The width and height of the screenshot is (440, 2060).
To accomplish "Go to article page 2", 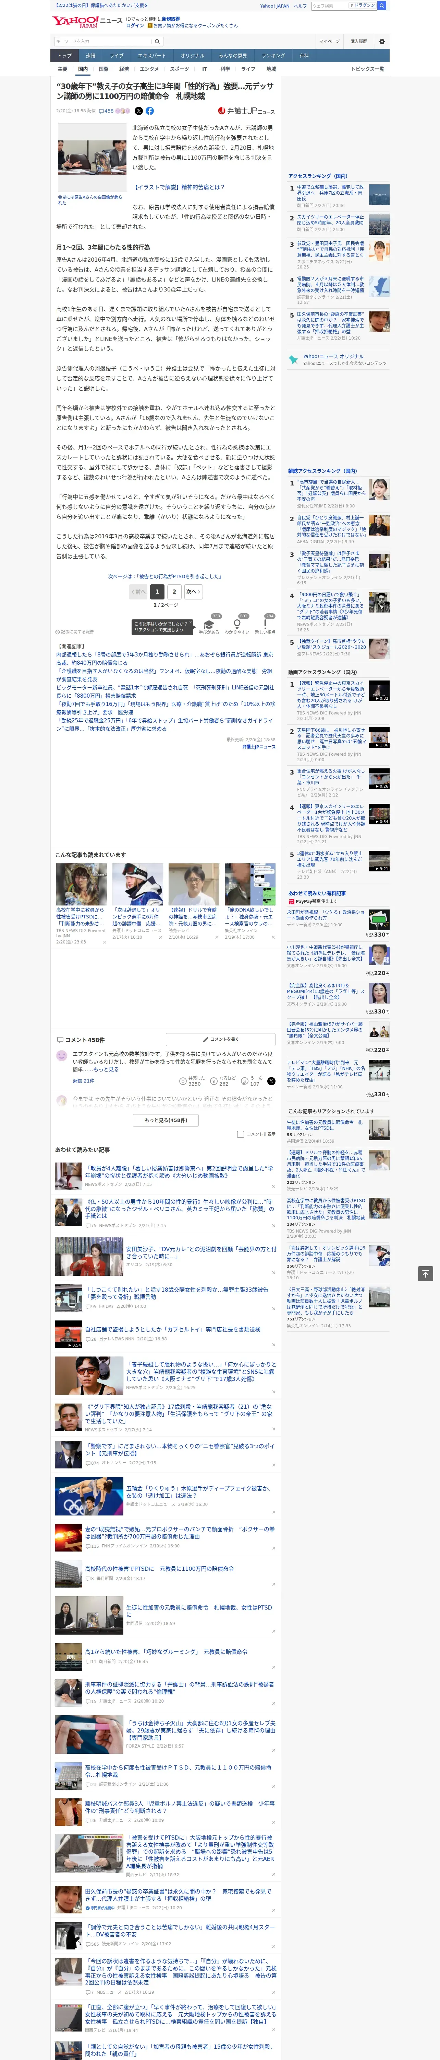I will pyautogui.click(x=174, y=592).
